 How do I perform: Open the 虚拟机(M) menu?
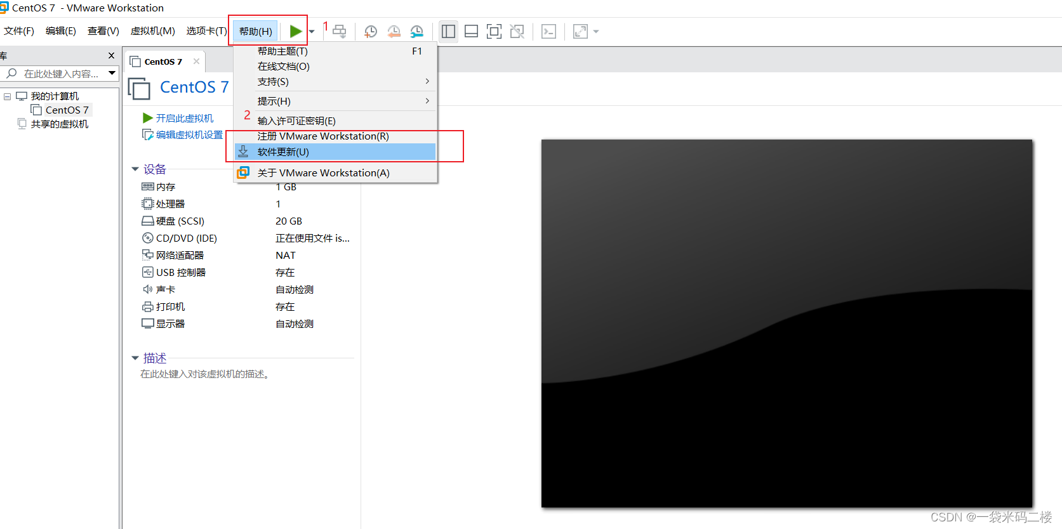(153, 30)
